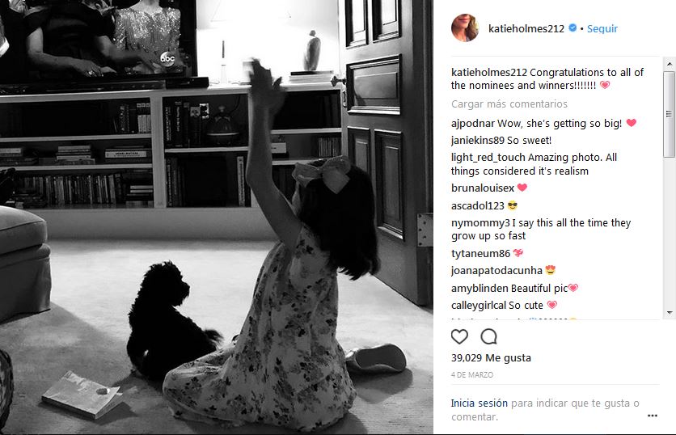Screen dimensions: 676x435
Task: Click the katieholmes212 profile avatar
Action: click(465, 28)
